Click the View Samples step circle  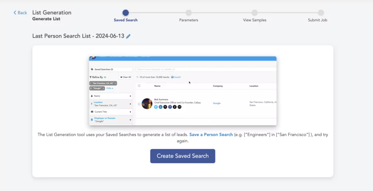[254, 12]
